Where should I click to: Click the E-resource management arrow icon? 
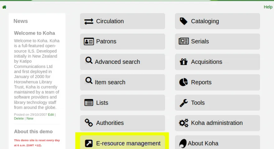pyautogui.click(x=89, y=143)
